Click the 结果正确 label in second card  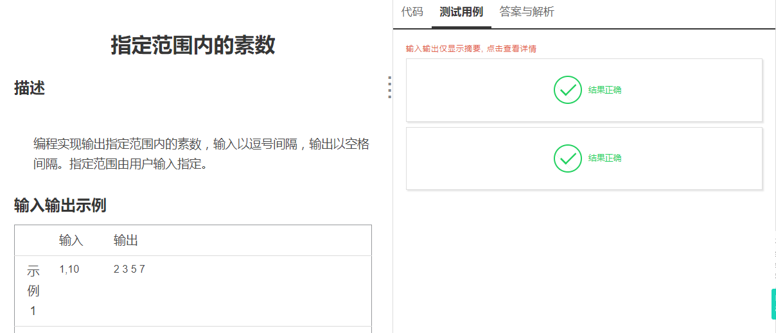[x=605, y=158]
